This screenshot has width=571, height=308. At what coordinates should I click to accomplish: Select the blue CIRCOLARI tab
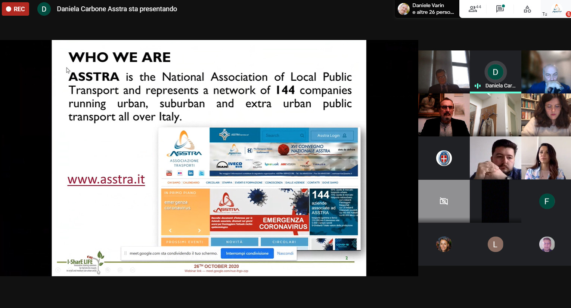pos(284,242)
